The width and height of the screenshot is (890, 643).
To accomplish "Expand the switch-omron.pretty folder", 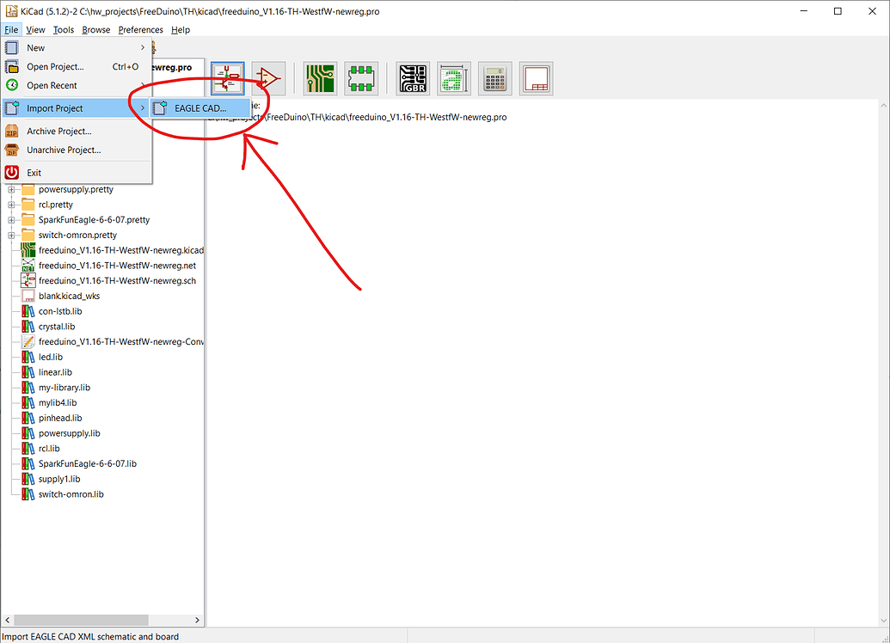I will pyautogui.click(x=11, y=235).
